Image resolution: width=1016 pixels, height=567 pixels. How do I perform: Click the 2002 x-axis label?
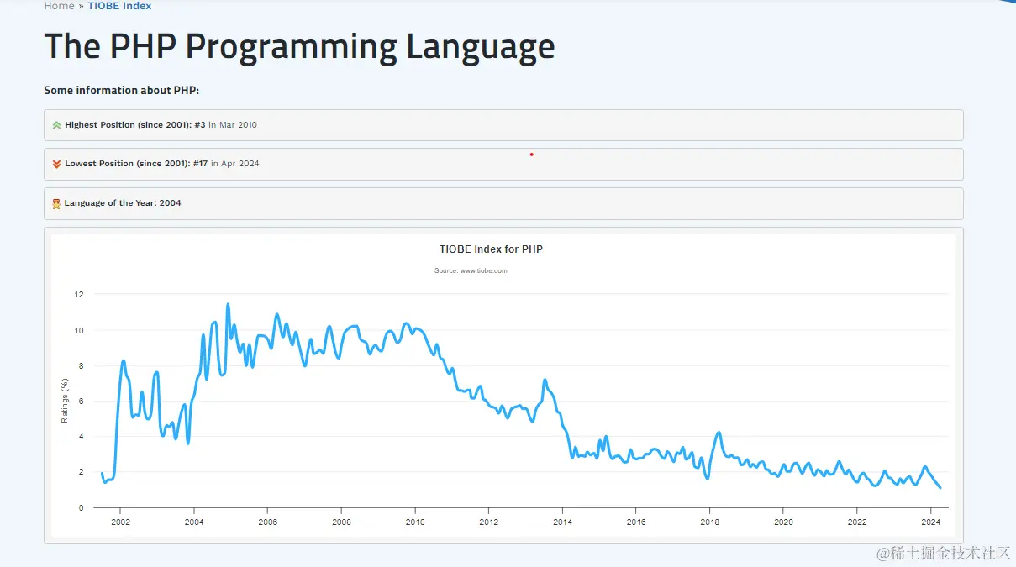click(120, 522)
